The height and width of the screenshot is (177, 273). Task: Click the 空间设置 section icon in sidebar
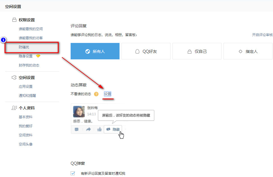[x=14, y=78]
